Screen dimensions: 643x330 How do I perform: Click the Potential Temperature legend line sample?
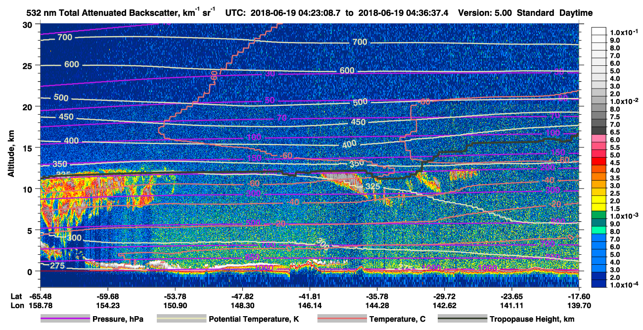coord(182,319)
